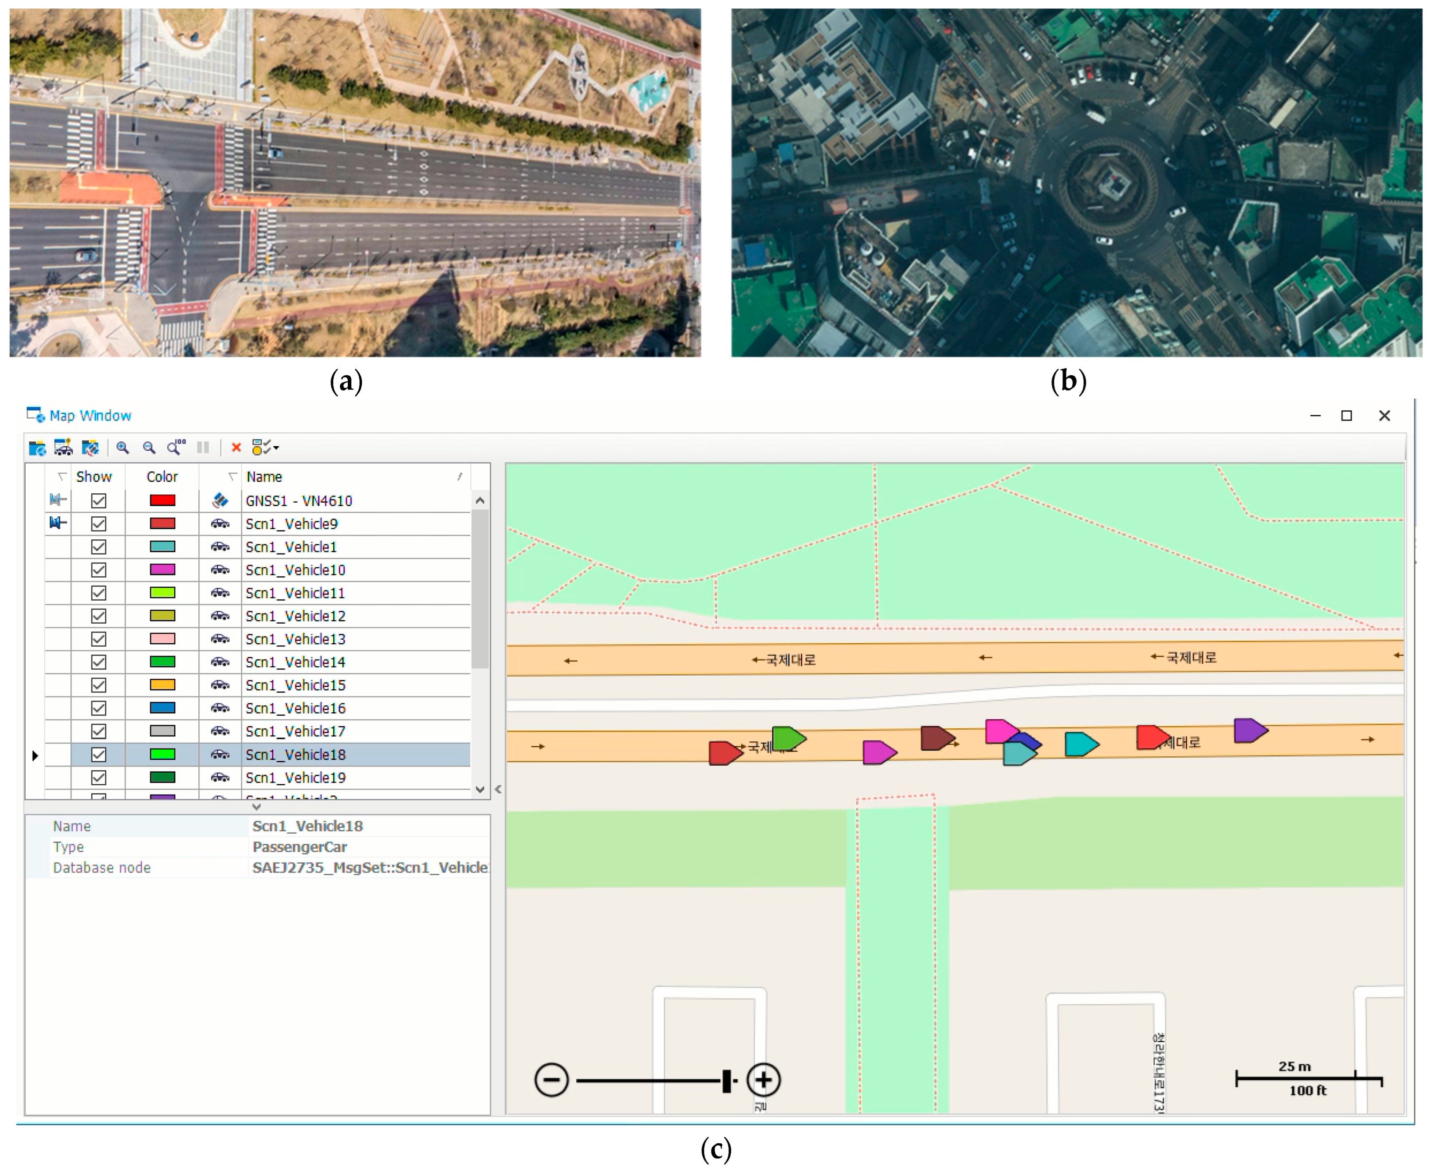The width and height of the screenshot is (1432, 1172).
Task: Uncheck Show for GNSS1 - VN4610
Action: 98,501
